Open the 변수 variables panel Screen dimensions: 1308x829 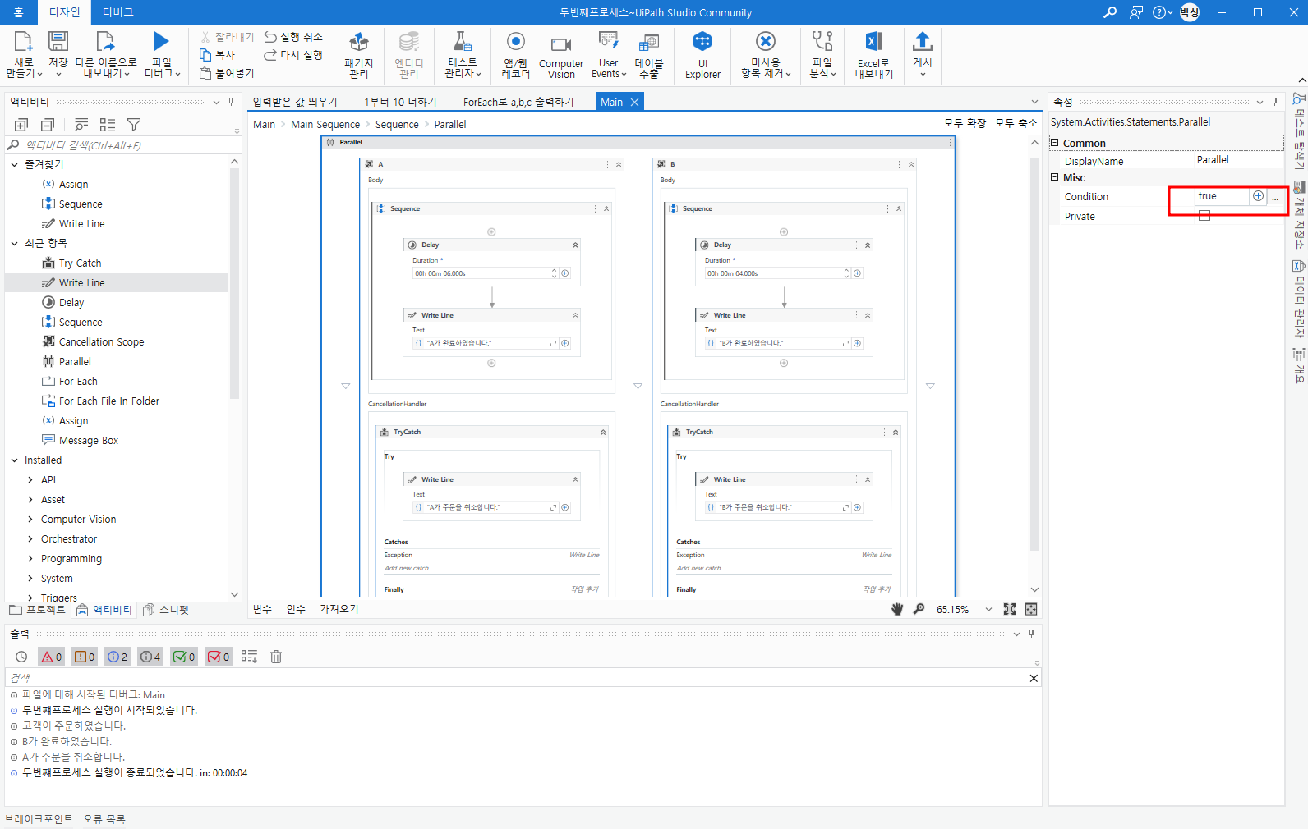coord(262,609)
